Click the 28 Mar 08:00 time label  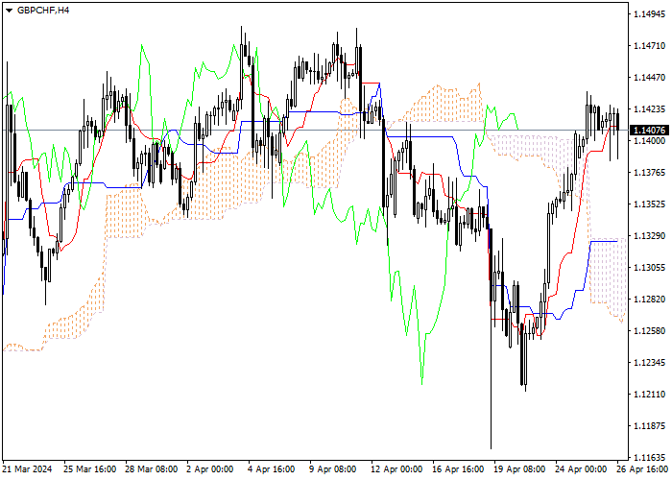coord(152,469)
